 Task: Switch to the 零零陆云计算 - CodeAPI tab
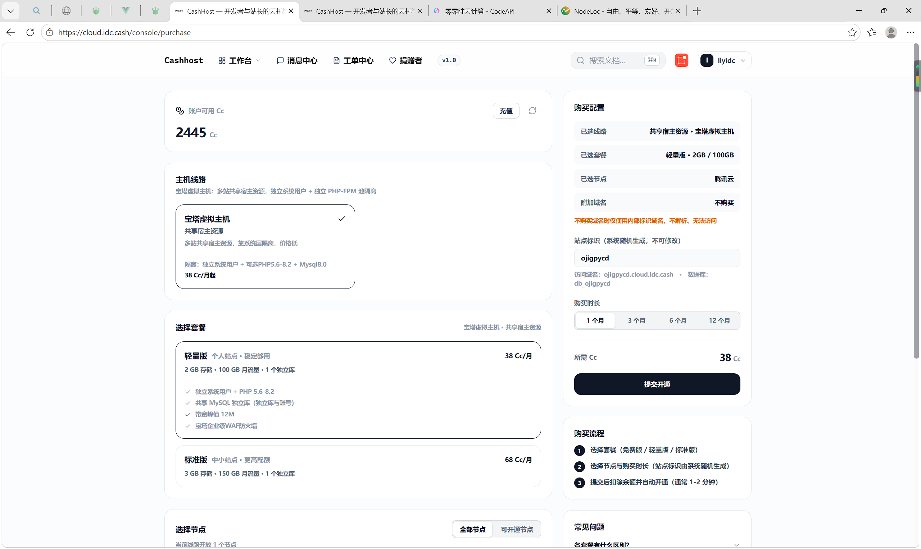(493, 11)
